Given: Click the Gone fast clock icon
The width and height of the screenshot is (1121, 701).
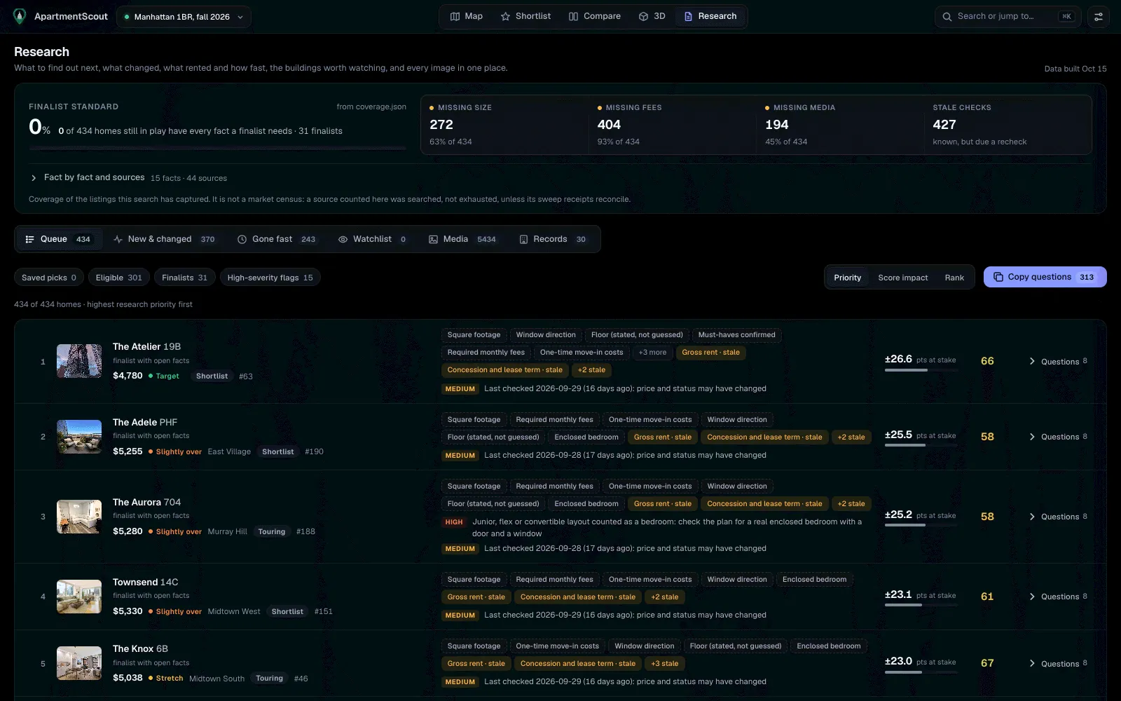Looking at the screenshot, I should point(242,239).
